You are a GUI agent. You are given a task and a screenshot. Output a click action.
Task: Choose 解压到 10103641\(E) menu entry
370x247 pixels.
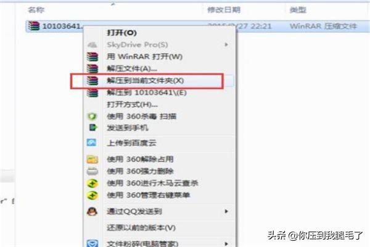click(x=147, y=93)
